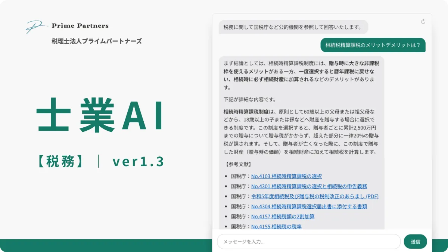Select the bot greeting message about 国税庁

pyautogui.click(x=293, y=27)
